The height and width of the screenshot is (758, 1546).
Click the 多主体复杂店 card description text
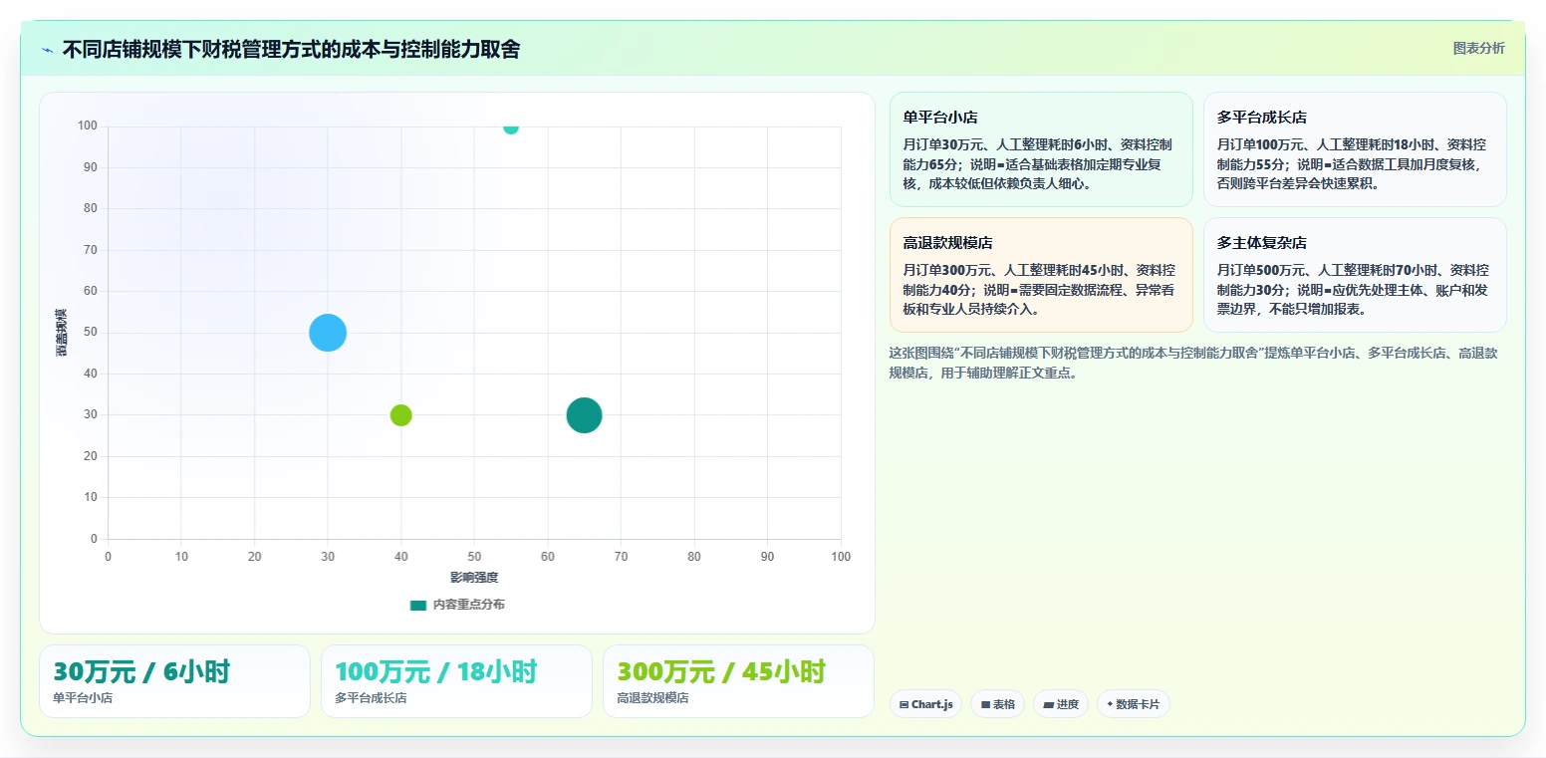click(x=1353, y=290)
